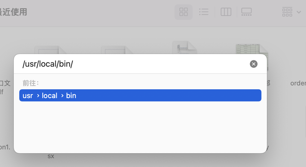Viewport: 306px width, 167px height.
Task: Switch Finder to gallery view
Action: tap(247, 12)
